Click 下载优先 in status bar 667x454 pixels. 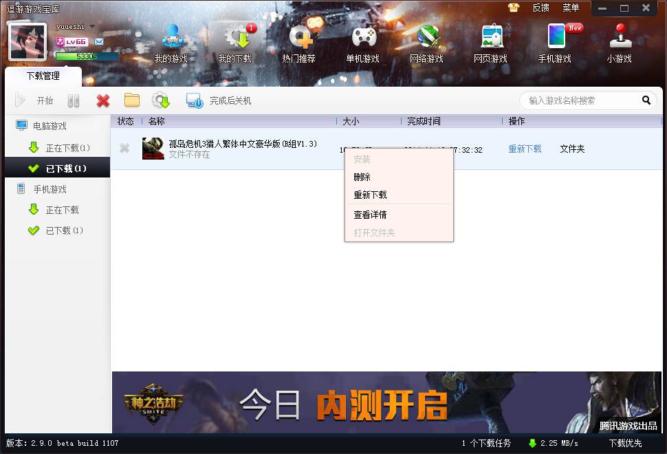click(x=625, y=444)
